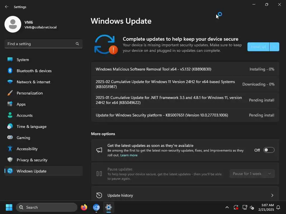The height and width of the screenshot is (214, 286).
Task: Click the Gaming controller icon
Action: [10, 137]
